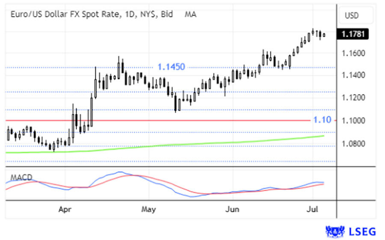Select the red 1.10 horizontal line
385x240 pixels.
(x=158, y=120)
